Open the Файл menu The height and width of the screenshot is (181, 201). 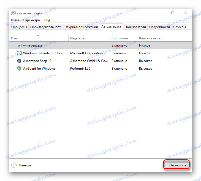[x=15, y=20]
